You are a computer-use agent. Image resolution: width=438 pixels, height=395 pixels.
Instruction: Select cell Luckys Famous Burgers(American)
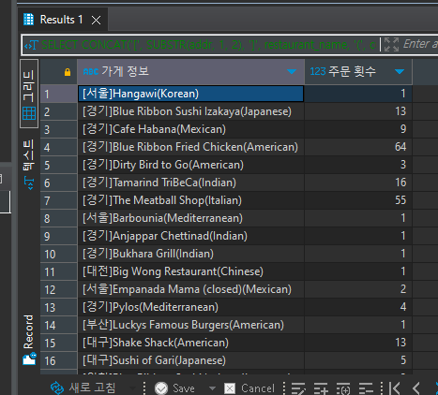point(190,325)
